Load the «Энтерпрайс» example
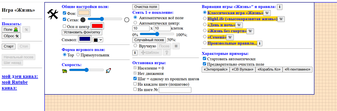337x111 pixels. (215, 70)
